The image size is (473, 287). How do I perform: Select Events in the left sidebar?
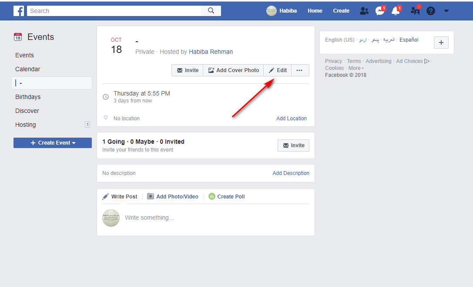point(24,55)
